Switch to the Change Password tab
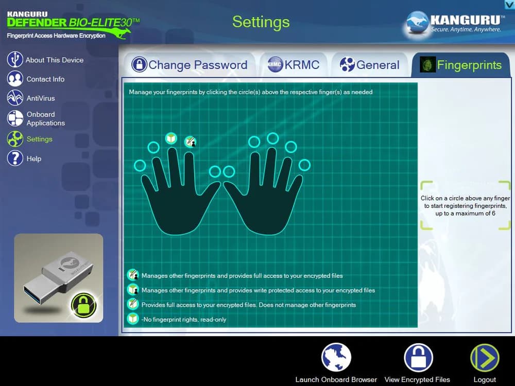 (190, 65)
